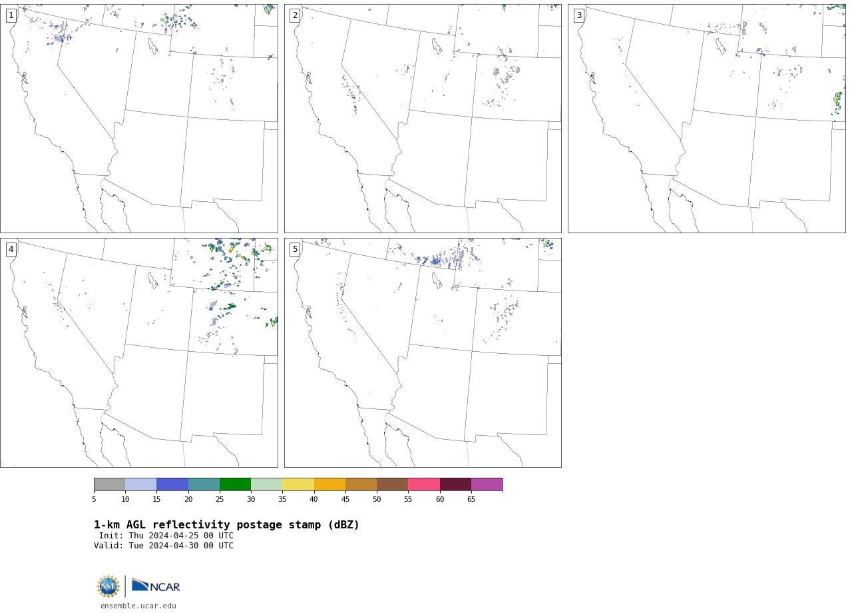The width and height of the screenshot is (852, 613).
Task: Open ensemble member 4 reflectivity map
Action: pyautogui.click(x=138, y=352)
